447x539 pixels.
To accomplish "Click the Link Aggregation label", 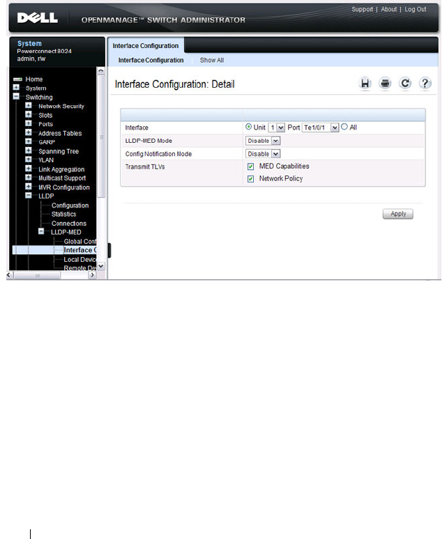I will 61,169.
